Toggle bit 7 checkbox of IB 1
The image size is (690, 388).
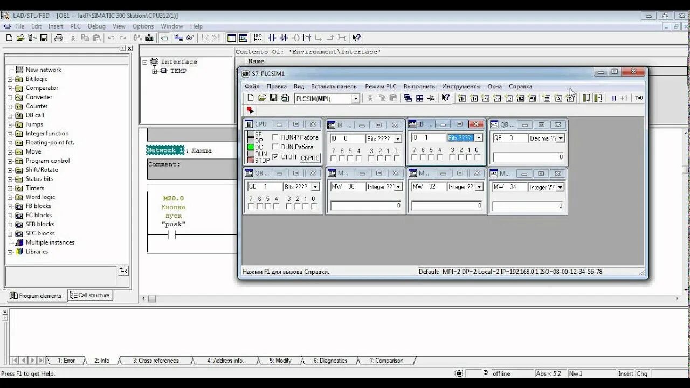(414, 157)
